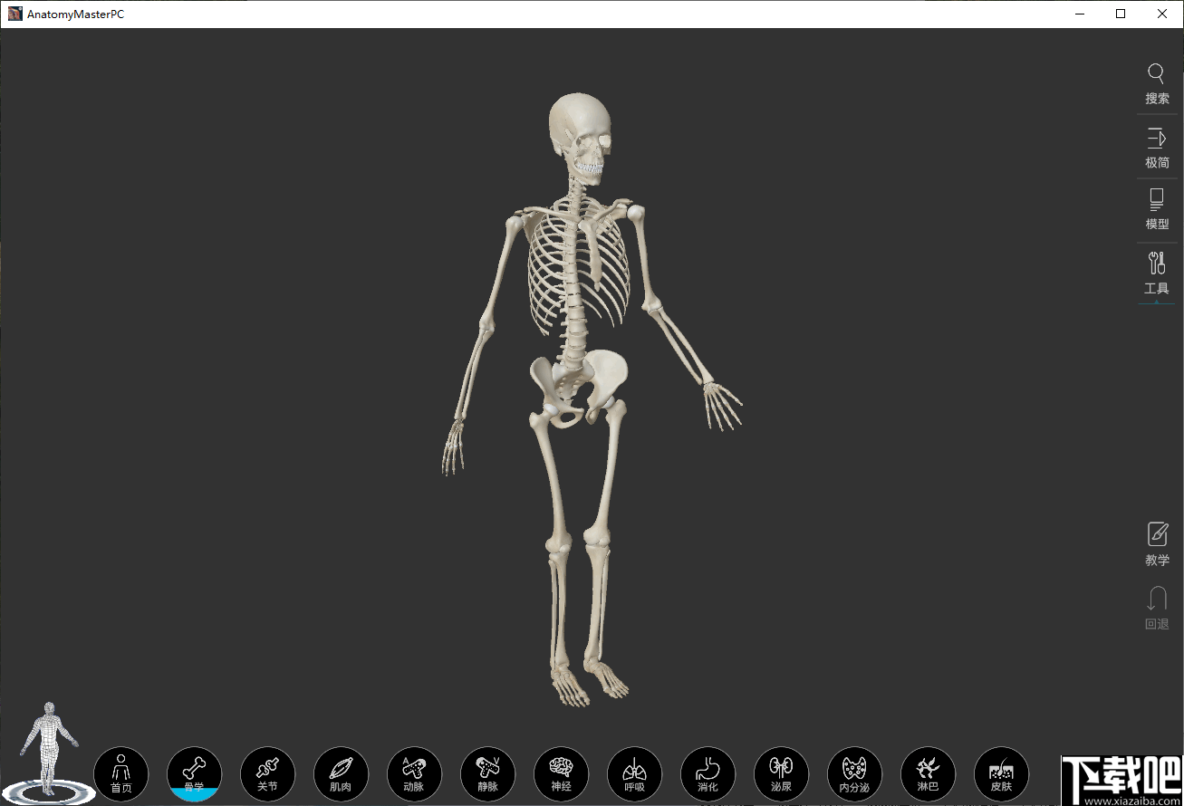The height and width of the screenshot is (806, 1184).
Task: Toggle the active 骨学 skeletal system
Action: pyautogui.click(x=194, y=773)
